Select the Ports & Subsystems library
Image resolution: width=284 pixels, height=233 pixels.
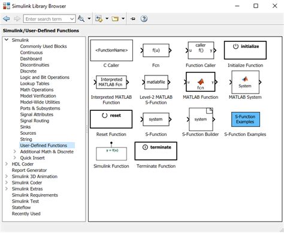(x=40, y=108)
